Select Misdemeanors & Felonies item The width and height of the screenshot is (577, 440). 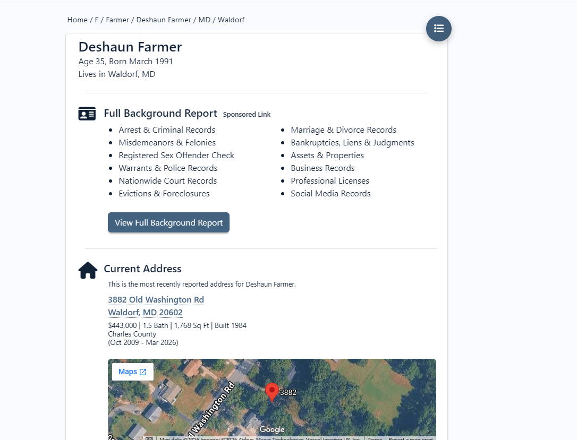coord(167,143)
